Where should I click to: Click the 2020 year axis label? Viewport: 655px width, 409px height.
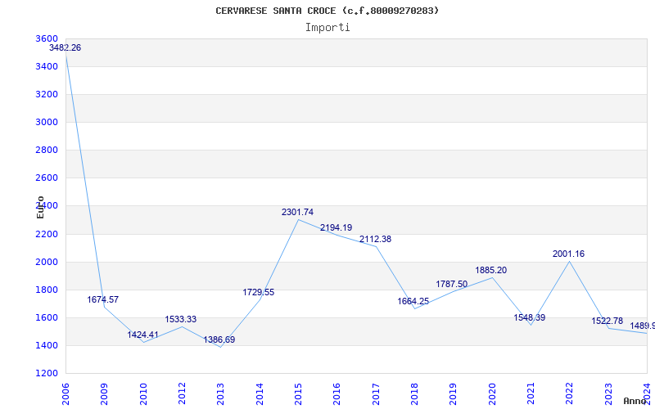coord(492,393)
